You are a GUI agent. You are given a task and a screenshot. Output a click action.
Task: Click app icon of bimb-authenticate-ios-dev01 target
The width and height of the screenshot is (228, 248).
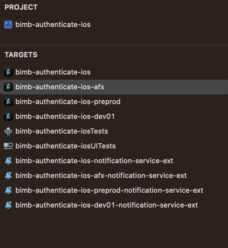click(x=8, y=116)
